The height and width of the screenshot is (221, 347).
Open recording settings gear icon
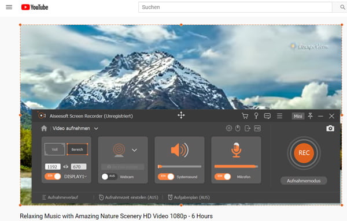(x=229, y=128)
